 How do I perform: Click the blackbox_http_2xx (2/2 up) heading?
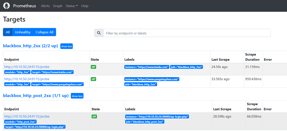(31, 46)
